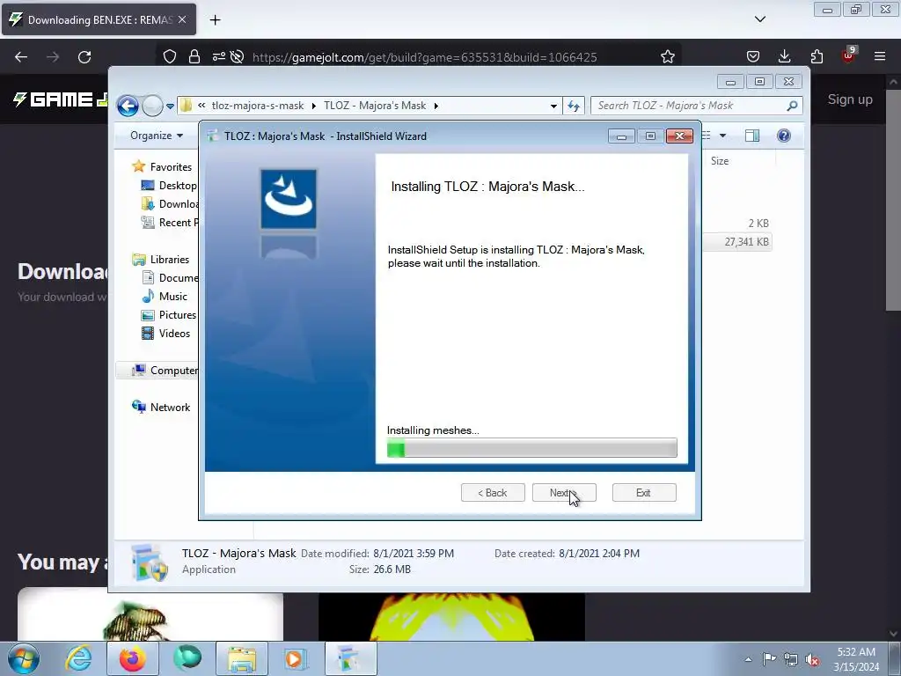Minimize the InstallShield Wizard window
901x676 pixels.
tap(621, 136)
